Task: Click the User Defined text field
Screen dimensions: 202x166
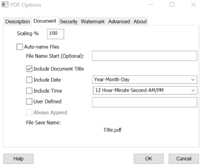Action: click(x=145, y=102)
